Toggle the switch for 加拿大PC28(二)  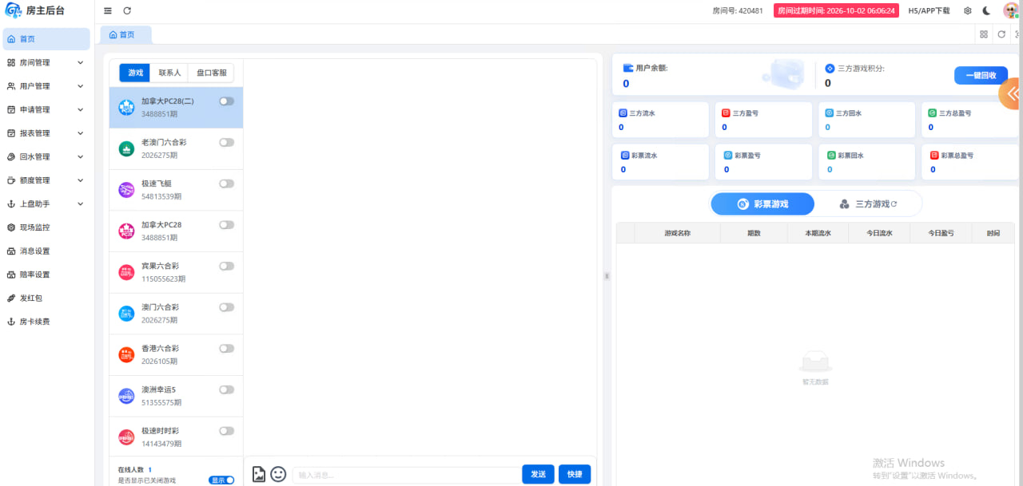[227, 101]
